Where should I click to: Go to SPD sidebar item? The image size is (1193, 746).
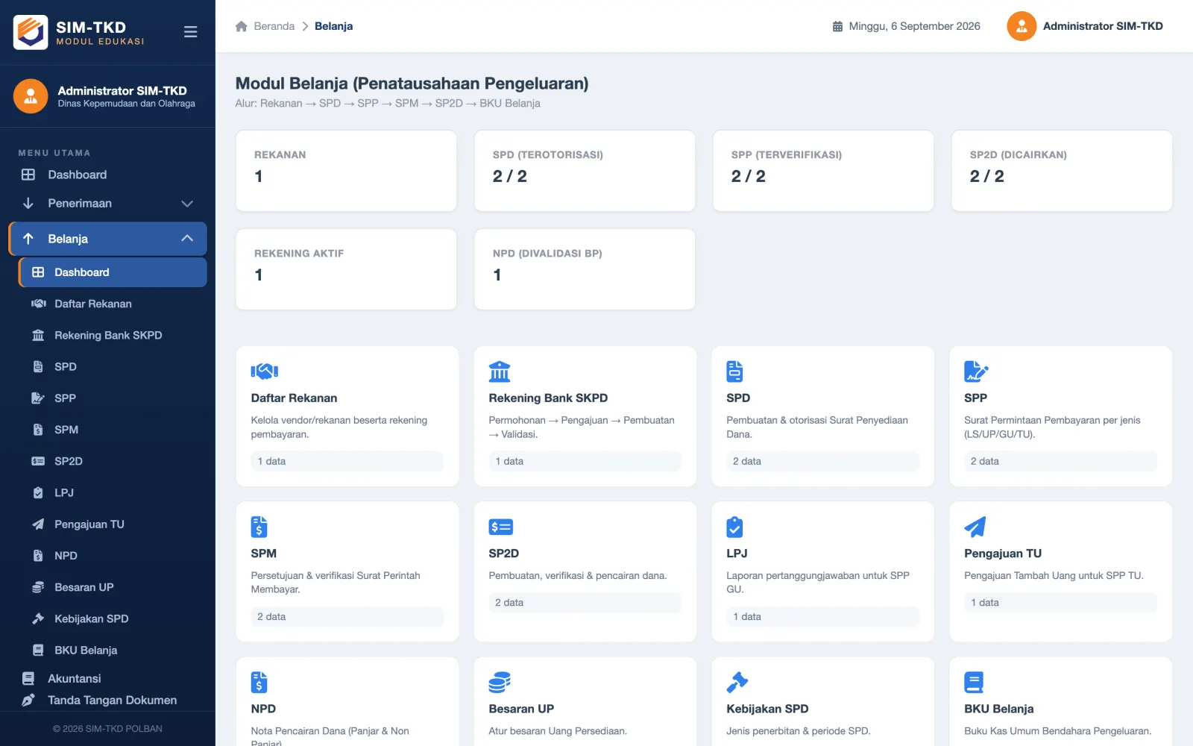click(x=113, y=366)
